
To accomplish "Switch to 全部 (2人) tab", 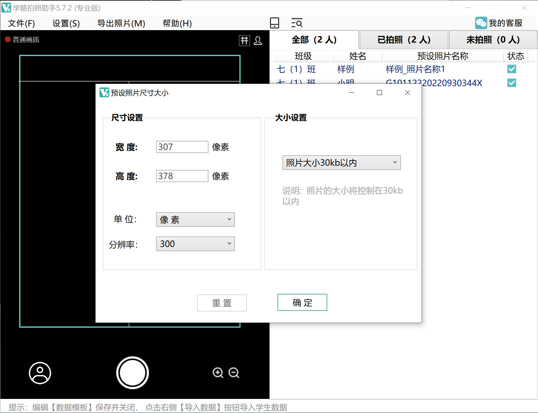I will click(x=314, y=40).
